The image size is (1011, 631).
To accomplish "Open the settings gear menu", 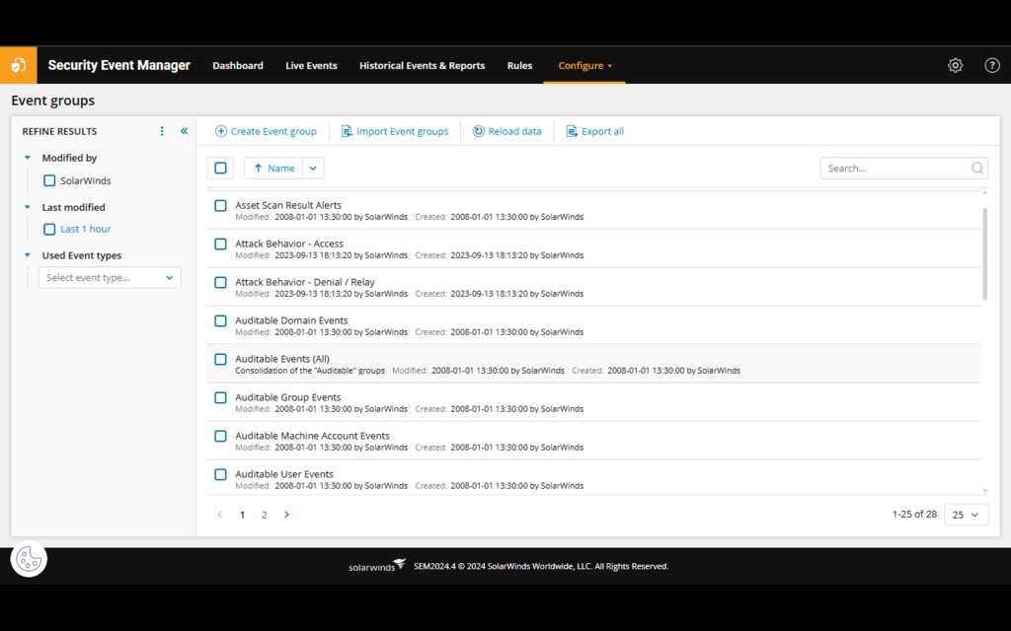I will (x=954, y=65).
